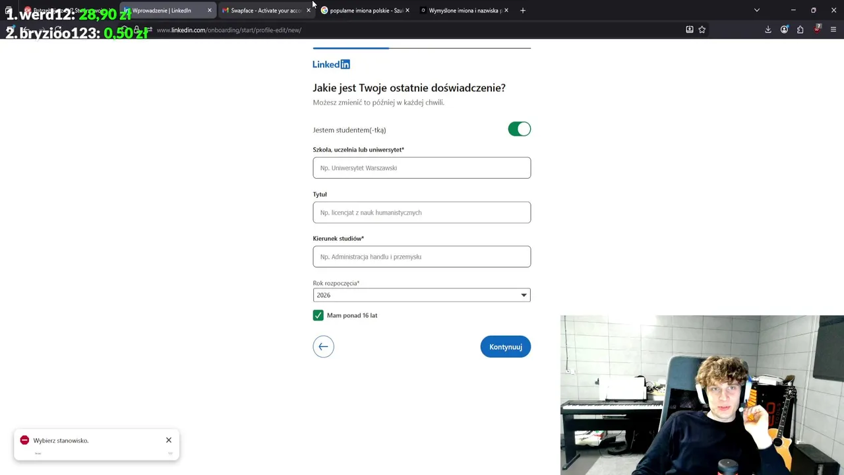Open the 'popularne imiona polskie' tab
Viewport: 844px width, 475px height.
click(x=366, y=11)
